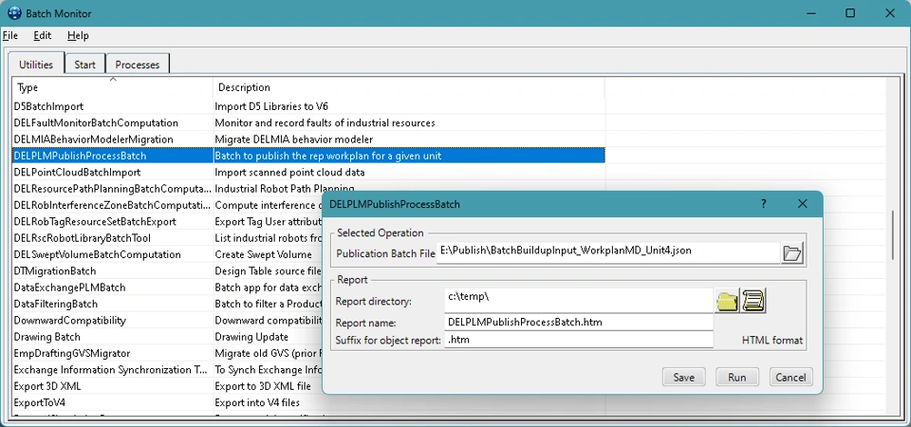Switch to the Start tab
This screenshot has height=427, width=911.
click(84, 65)
